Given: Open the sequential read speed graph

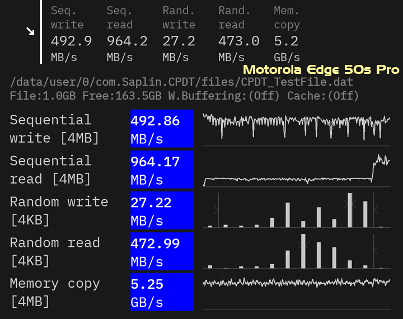Looking at the screenshot, I should tap(296, 170).
